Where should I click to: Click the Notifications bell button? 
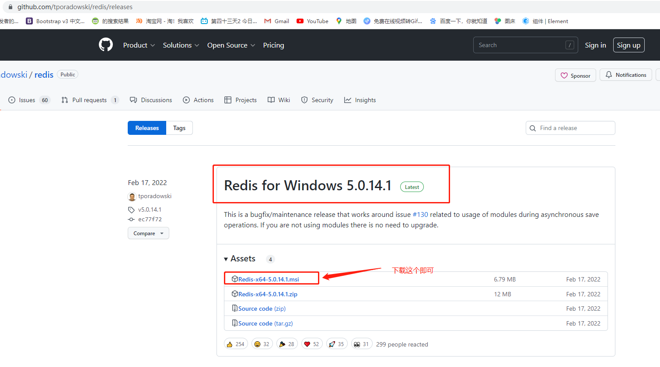pos(625,75)
